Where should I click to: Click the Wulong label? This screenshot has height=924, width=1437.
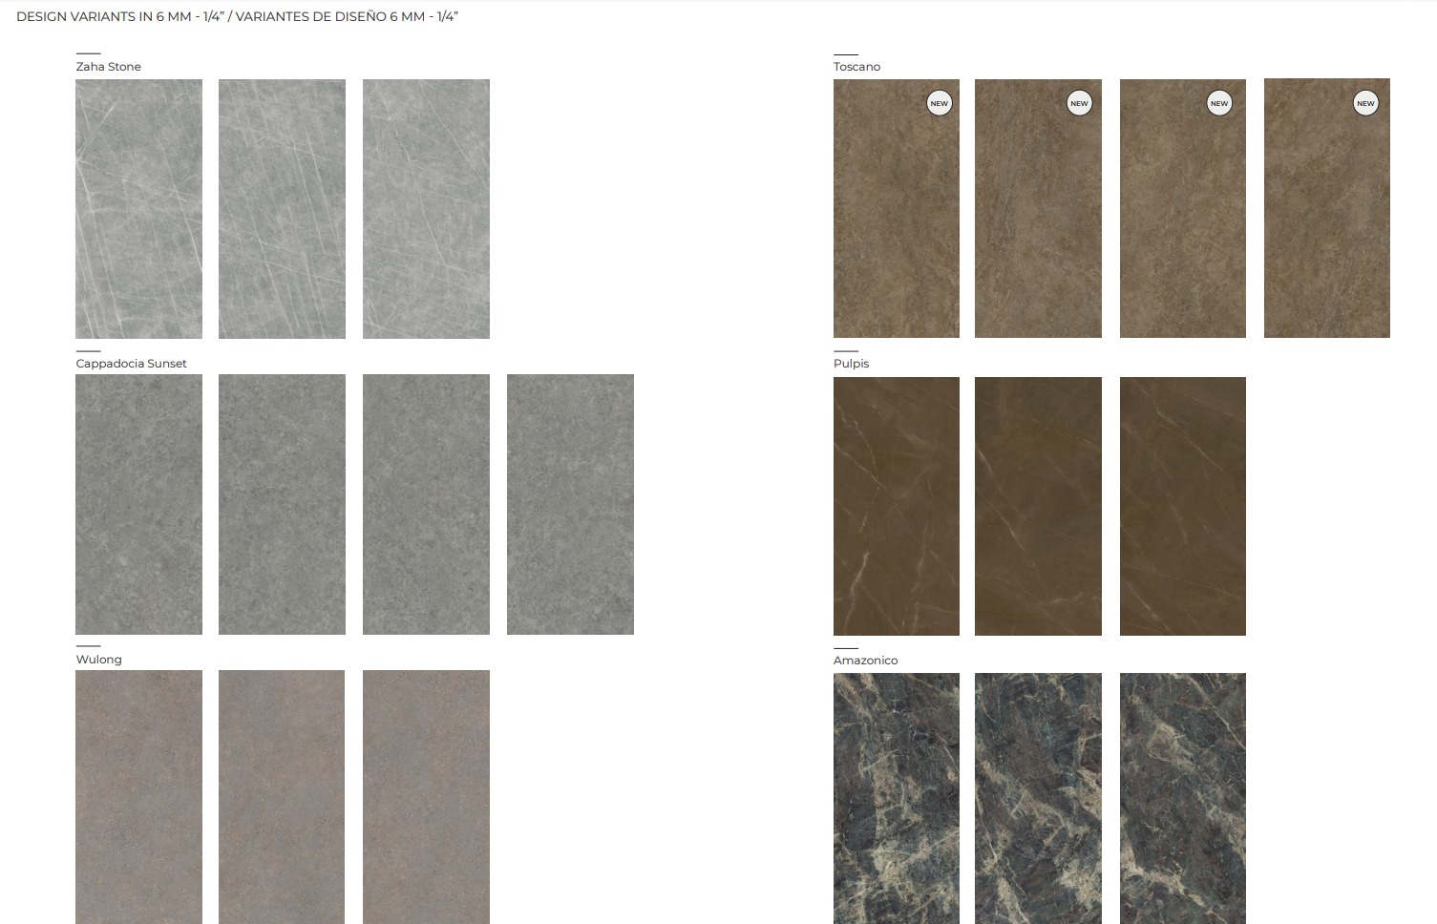99,660
